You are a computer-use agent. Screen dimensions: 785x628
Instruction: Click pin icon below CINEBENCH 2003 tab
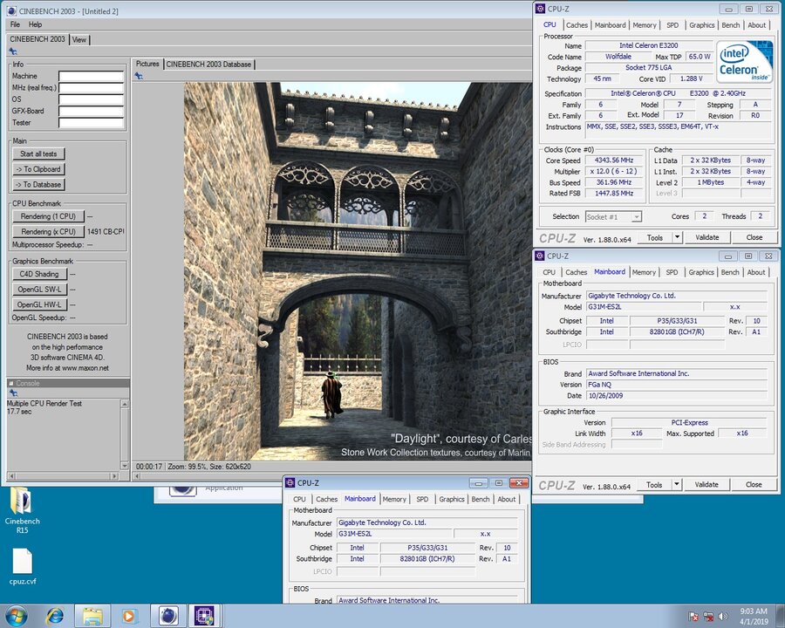click(13, 51)
